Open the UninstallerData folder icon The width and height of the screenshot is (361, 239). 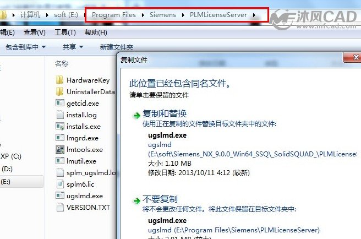point(59,91)
